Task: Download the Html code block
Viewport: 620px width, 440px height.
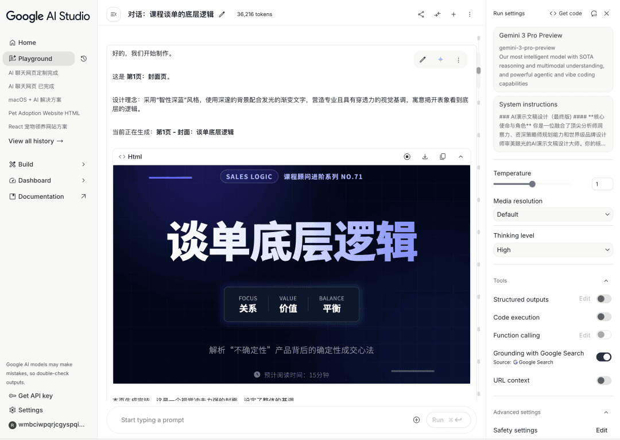Action: [425, 157]
